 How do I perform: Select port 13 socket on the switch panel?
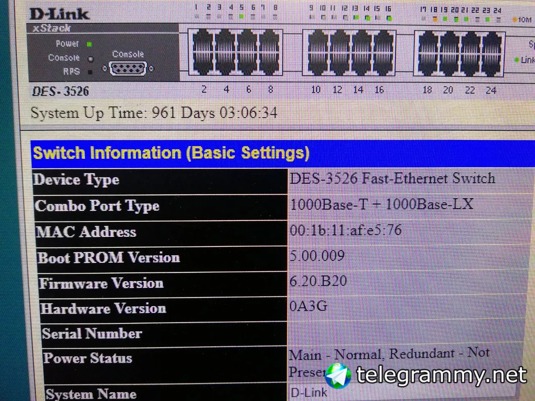tap(362, 42)
